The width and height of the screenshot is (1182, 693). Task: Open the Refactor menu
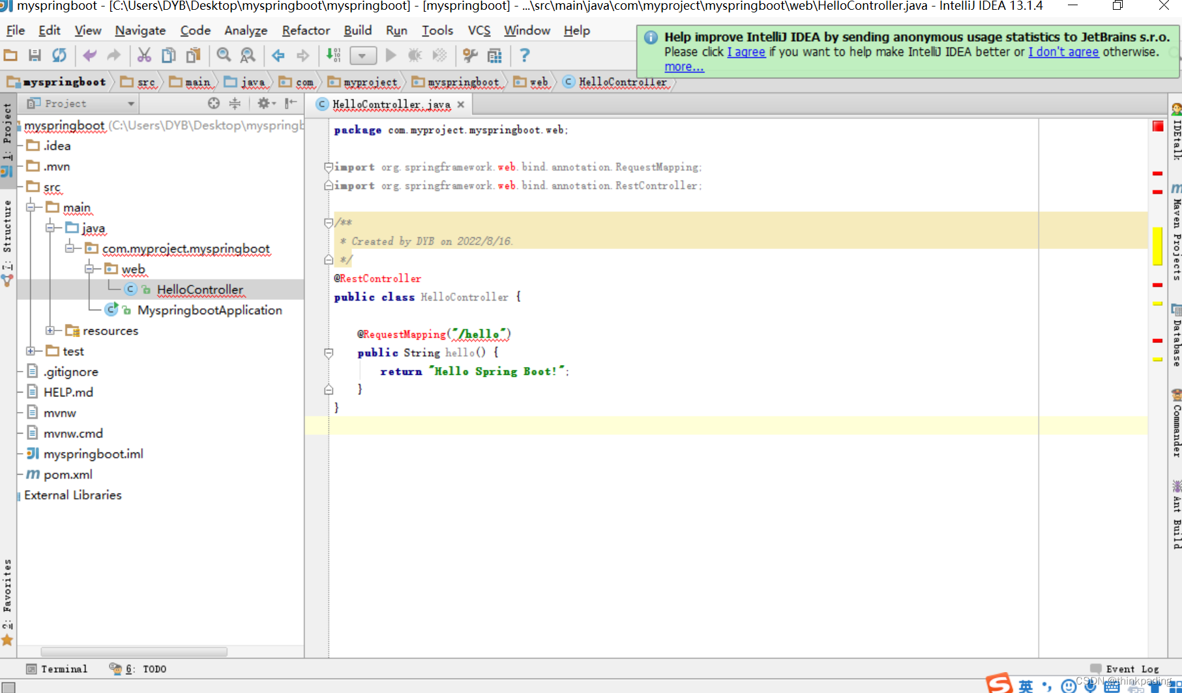point(306,30)
